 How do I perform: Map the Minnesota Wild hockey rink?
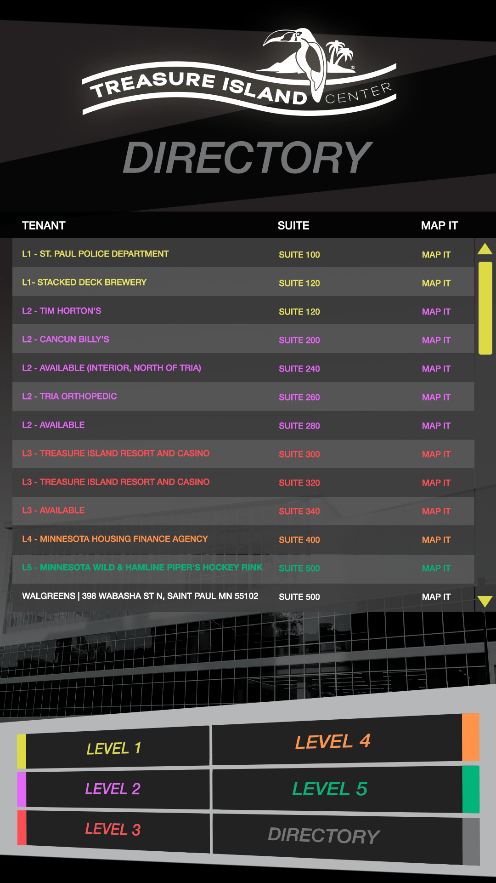coord(436,568)
